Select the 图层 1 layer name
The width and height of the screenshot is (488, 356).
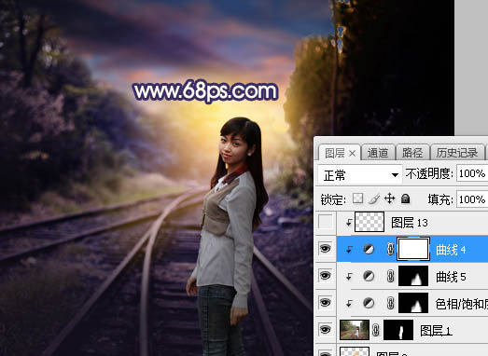pyautogui.click(x=436, y=331)
